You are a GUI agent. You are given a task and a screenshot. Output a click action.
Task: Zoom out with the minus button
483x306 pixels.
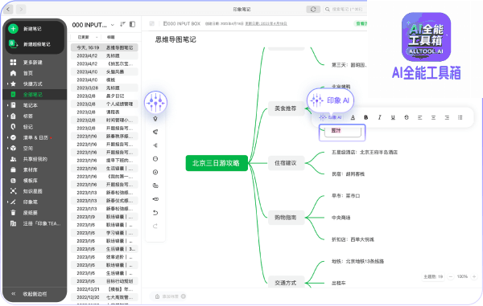[451, 276]
